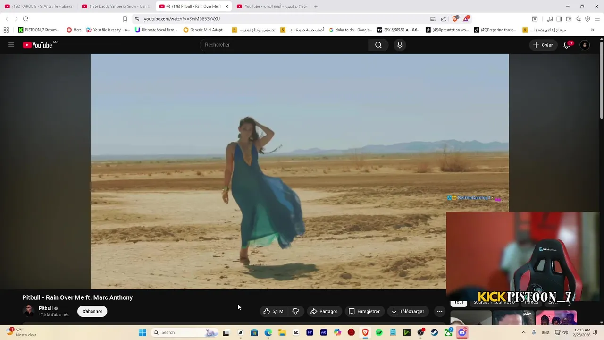The image size is (604, 340).
Task: Open the Hera bookmark
Action: click(74, 30)
